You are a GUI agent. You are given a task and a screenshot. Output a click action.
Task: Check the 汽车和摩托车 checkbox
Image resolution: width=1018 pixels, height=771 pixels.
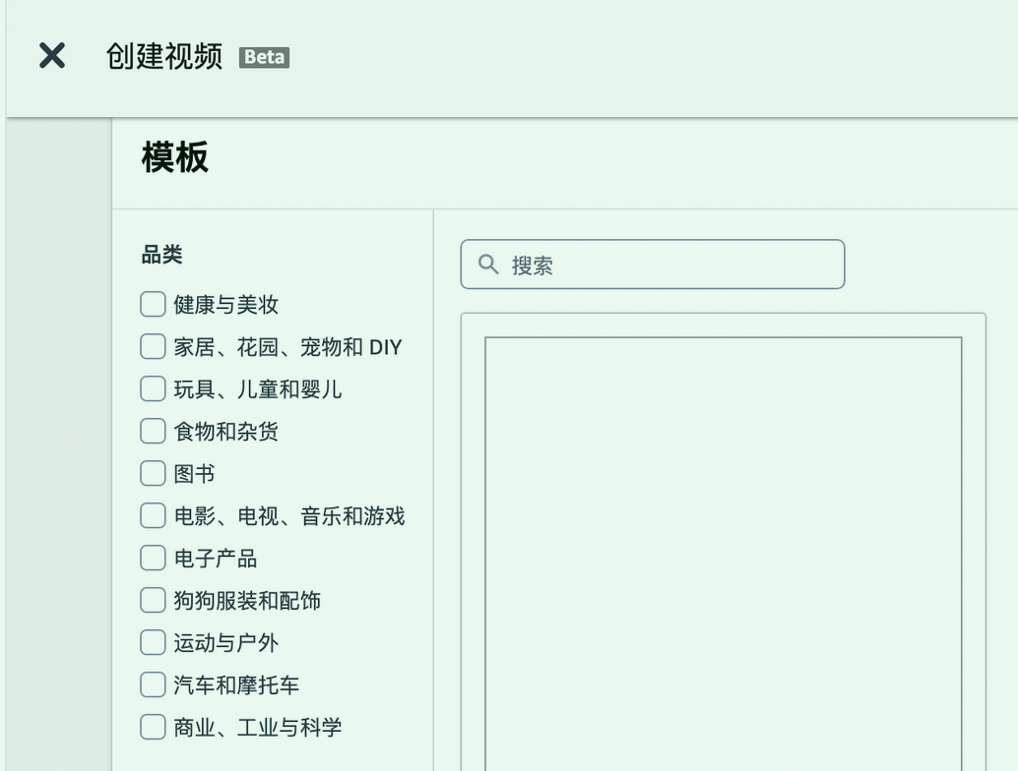(x=153, y=684)
